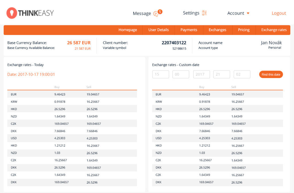Expand the Account dropdown arrow
294x193 pixels.
pos(248,13)
